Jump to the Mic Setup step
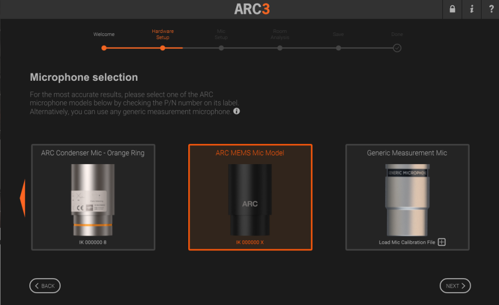 coord(221,34)
